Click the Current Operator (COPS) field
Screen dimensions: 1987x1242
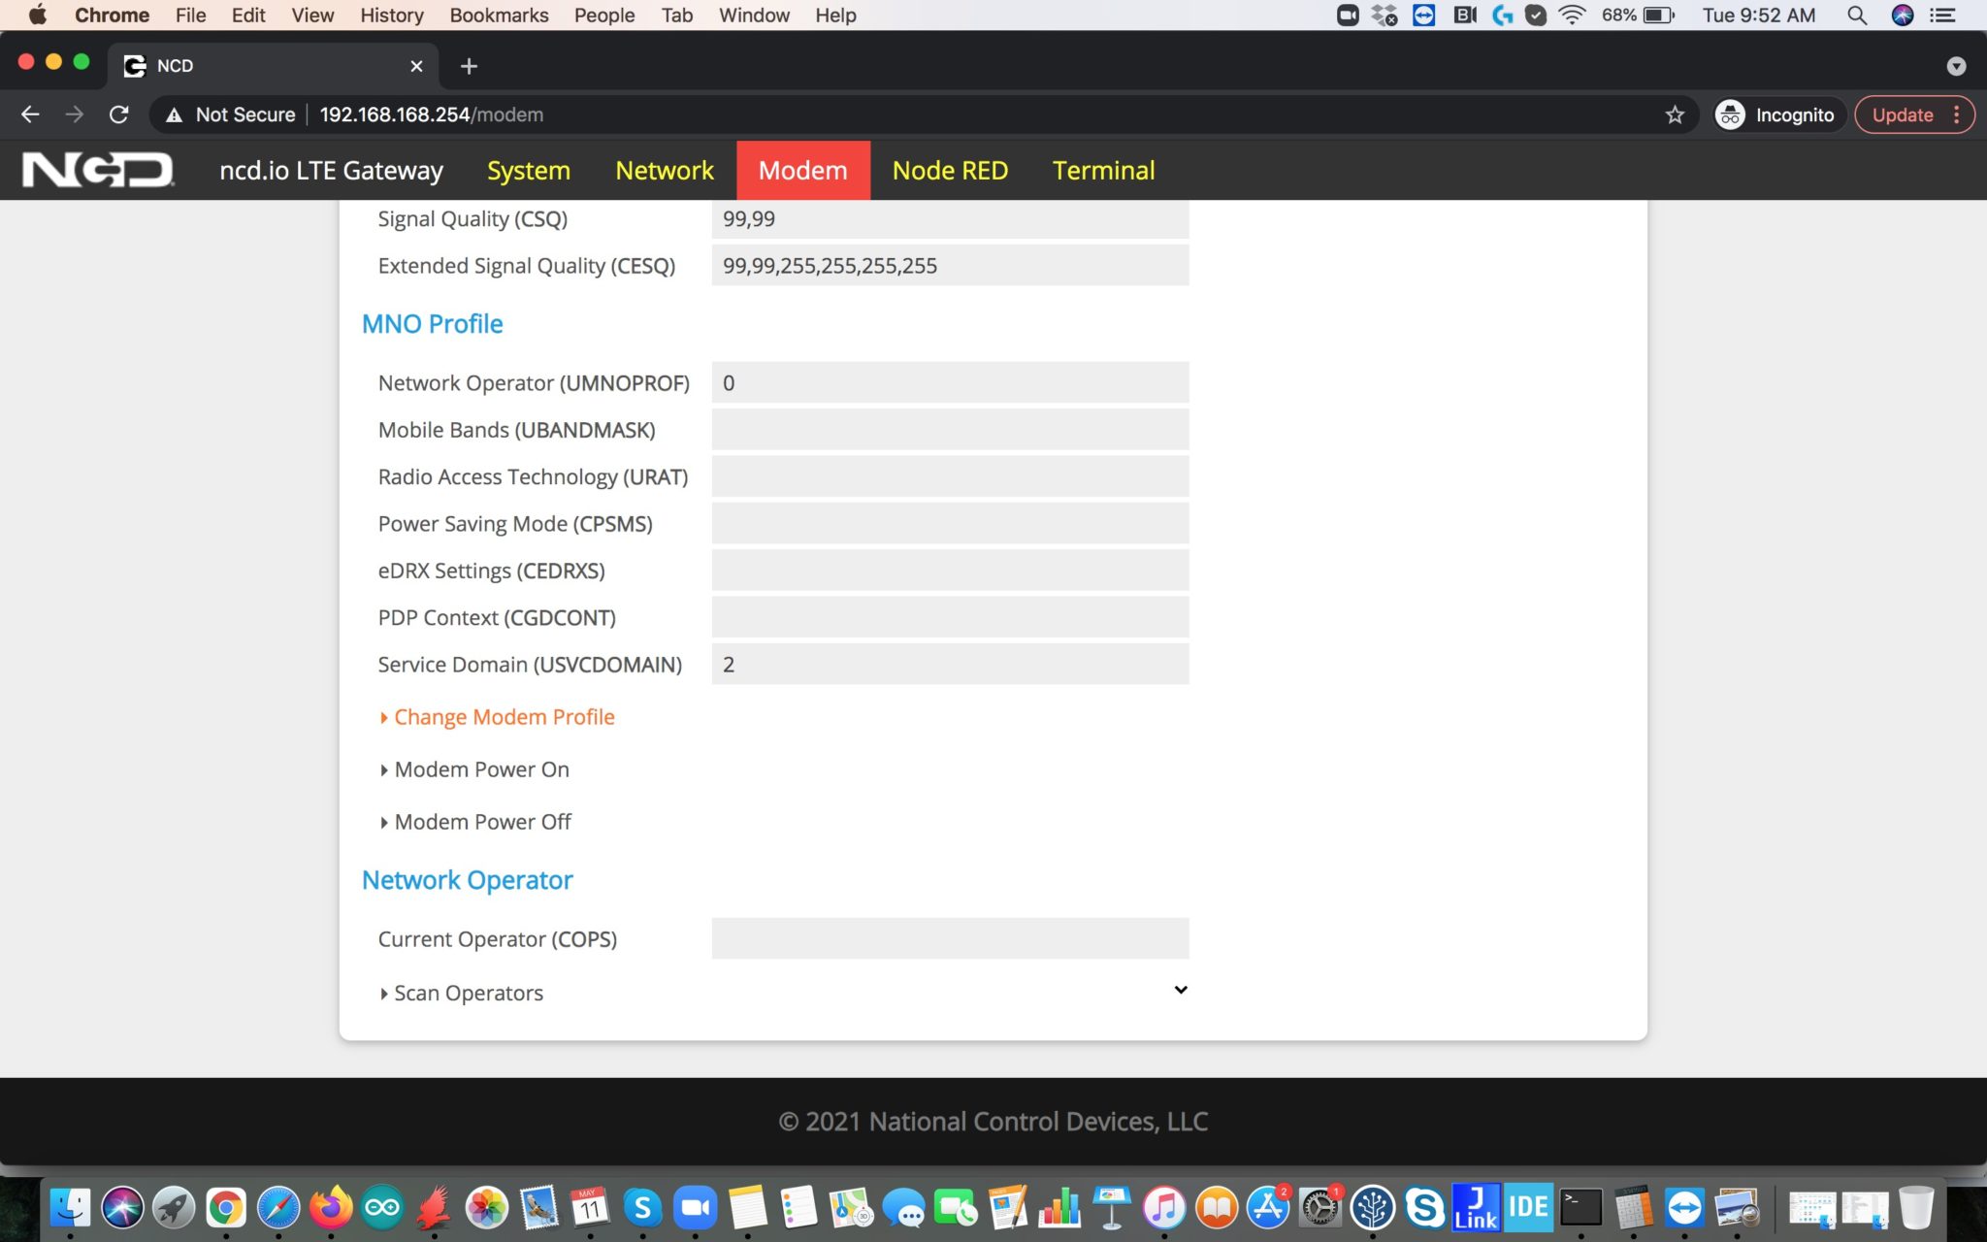pyautogui.click(x=949, y=938)
